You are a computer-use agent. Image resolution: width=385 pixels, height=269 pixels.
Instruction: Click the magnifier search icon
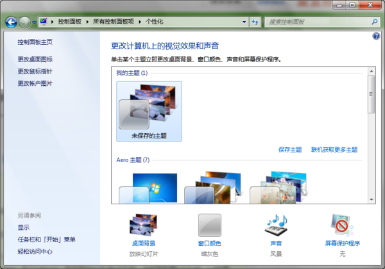click(375, 22)
